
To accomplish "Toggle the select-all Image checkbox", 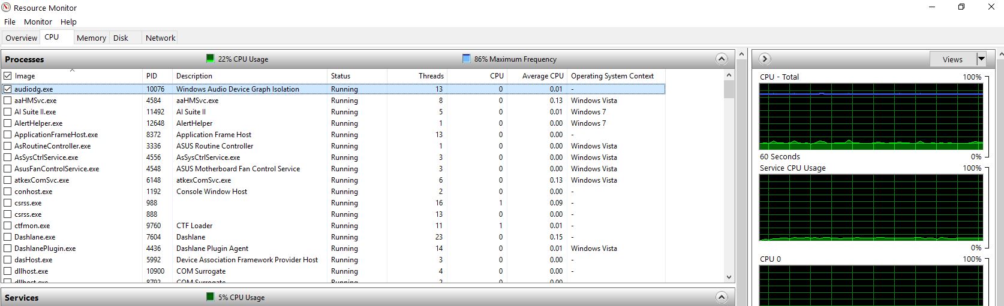I will click(x=8, y=76).
